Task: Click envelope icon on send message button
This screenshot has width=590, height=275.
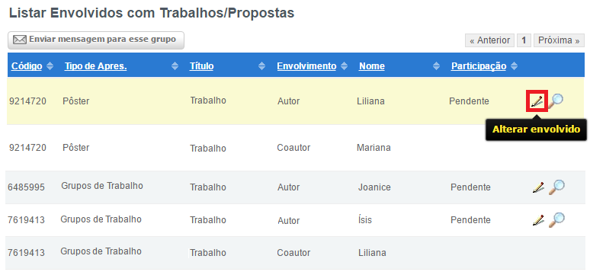Action: (x=20, y=40)
